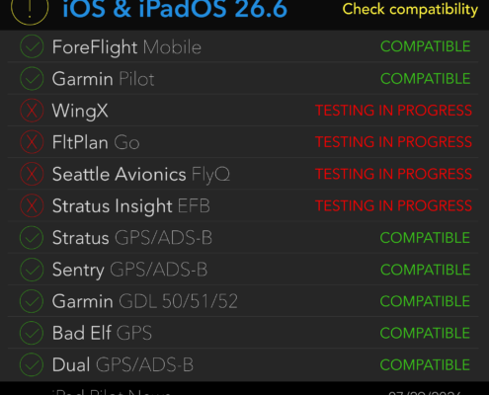The image size is (489, 395).
Task: Click the red X beside Stratus Insight EFB
Action: click(32, 206)
